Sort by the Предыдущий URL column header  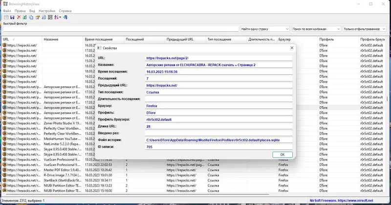click(185, 39)
